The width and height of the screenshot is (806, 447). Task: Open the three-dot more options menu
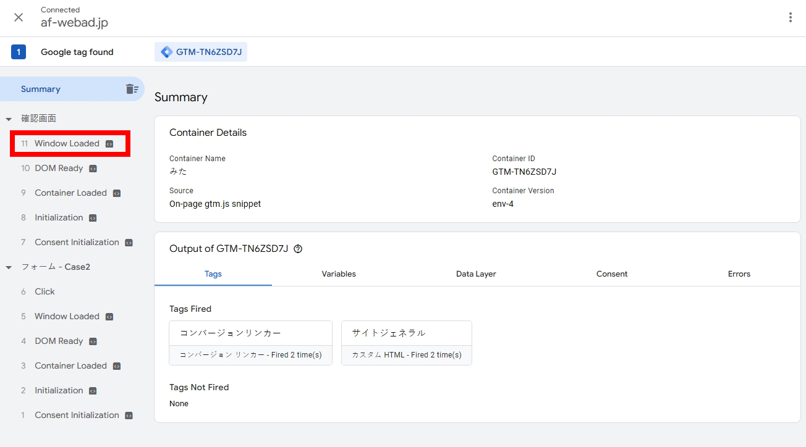(790, 17)
